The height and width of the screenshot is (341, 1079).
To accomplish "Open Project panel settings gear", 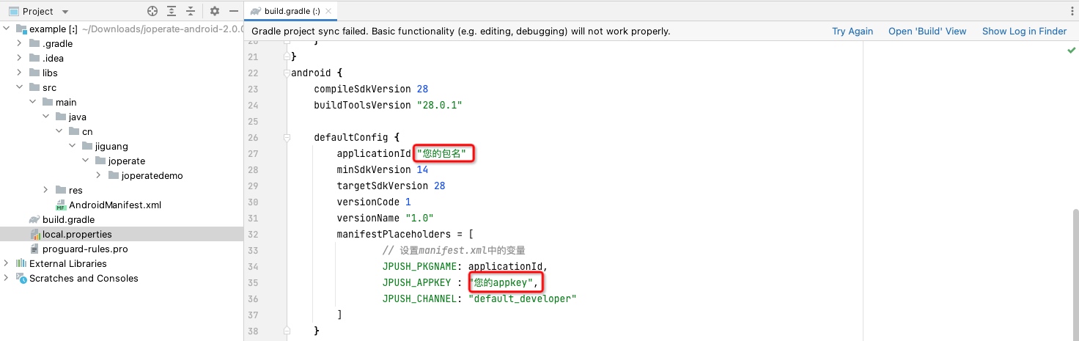I will click(x=215, y=11).
